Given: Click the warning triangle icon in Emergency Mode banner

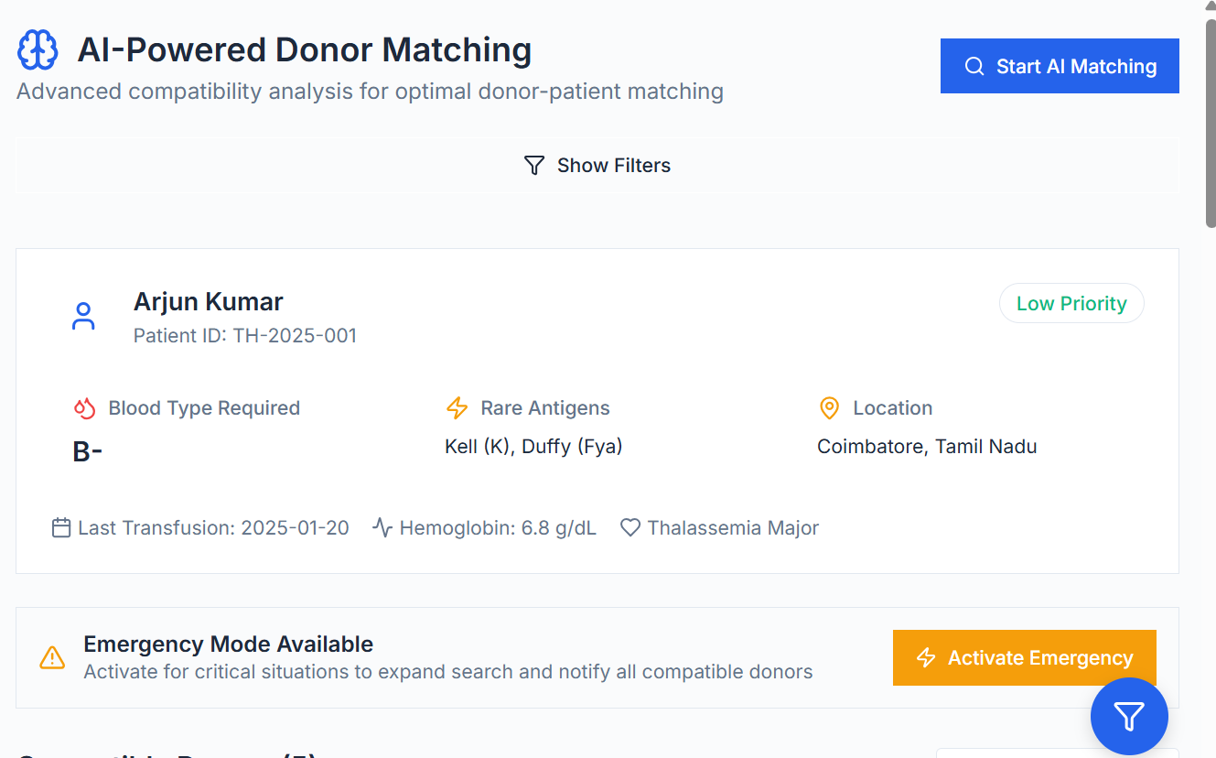Looking at the screenshot, I should [x=52, y=657].
